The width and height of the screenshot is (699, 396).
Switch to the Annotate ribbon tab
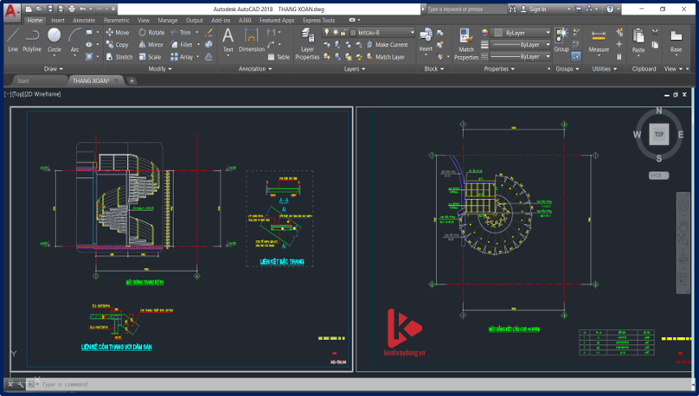click(x=84, y=19)
